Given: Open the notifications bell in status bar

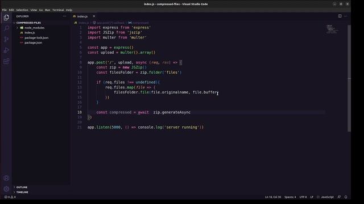Looking at the screenshot, I should (x=346, y=197).
